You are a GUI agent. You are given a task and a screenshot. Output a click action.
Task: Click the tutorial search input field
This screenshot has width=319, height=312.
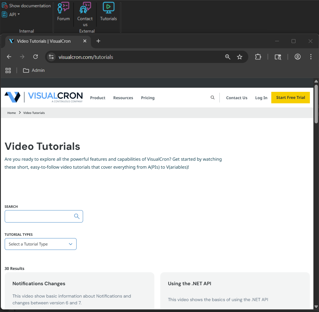pyautogui.click(x=39, y=216)
